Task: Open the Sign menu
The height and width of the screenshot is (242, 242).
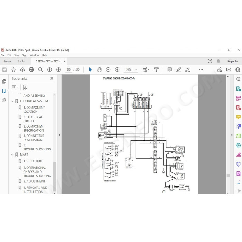Action: pos(25,55)
